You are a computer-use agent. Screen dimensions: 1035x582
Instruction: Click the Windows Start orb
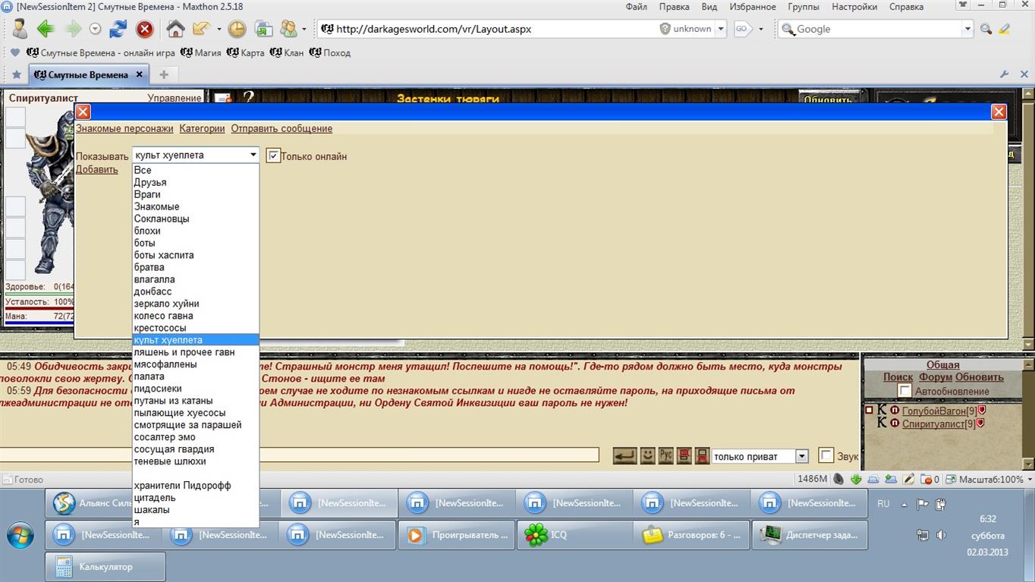click(x=20, y=535)
